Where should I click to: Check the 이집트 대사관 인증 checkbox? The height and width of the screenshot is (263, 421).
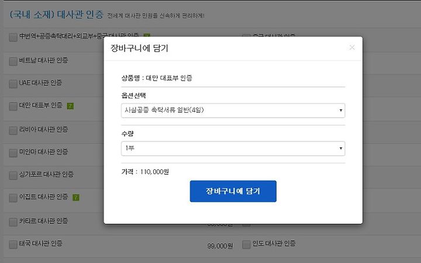13,198
